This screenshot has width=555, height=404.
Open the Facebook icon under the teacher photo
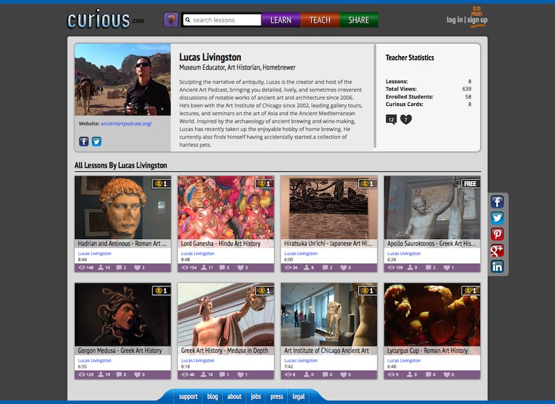83,141
